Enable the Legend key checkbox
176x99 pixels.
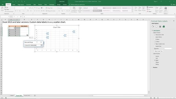155,46
